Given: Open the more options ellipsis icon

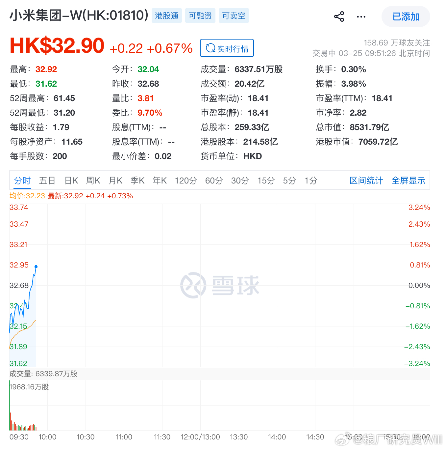Looking at the screenshot, I should pyautogui.click(x=361, y=17).
